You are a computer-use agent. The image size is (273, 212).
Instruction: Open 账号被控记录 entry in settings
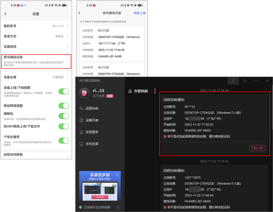[x=36, y=61]
